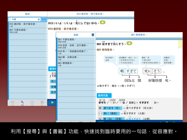The image size is (187, 140).
Task: Click title 013 還好啦 in back window header
Action: 90,14
